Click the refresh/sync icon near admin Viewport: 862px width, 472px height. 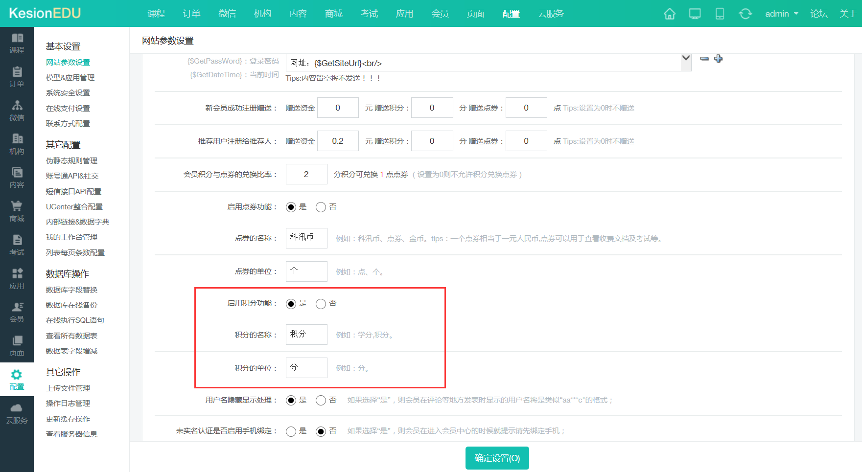745,14
